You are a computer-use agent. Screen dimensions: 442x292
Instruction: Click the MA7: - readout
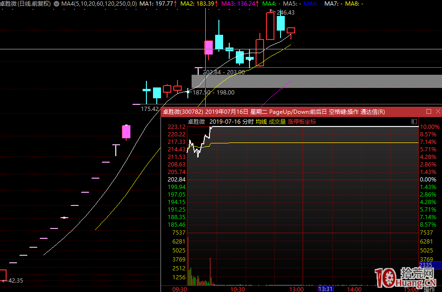tap(333, 4)
